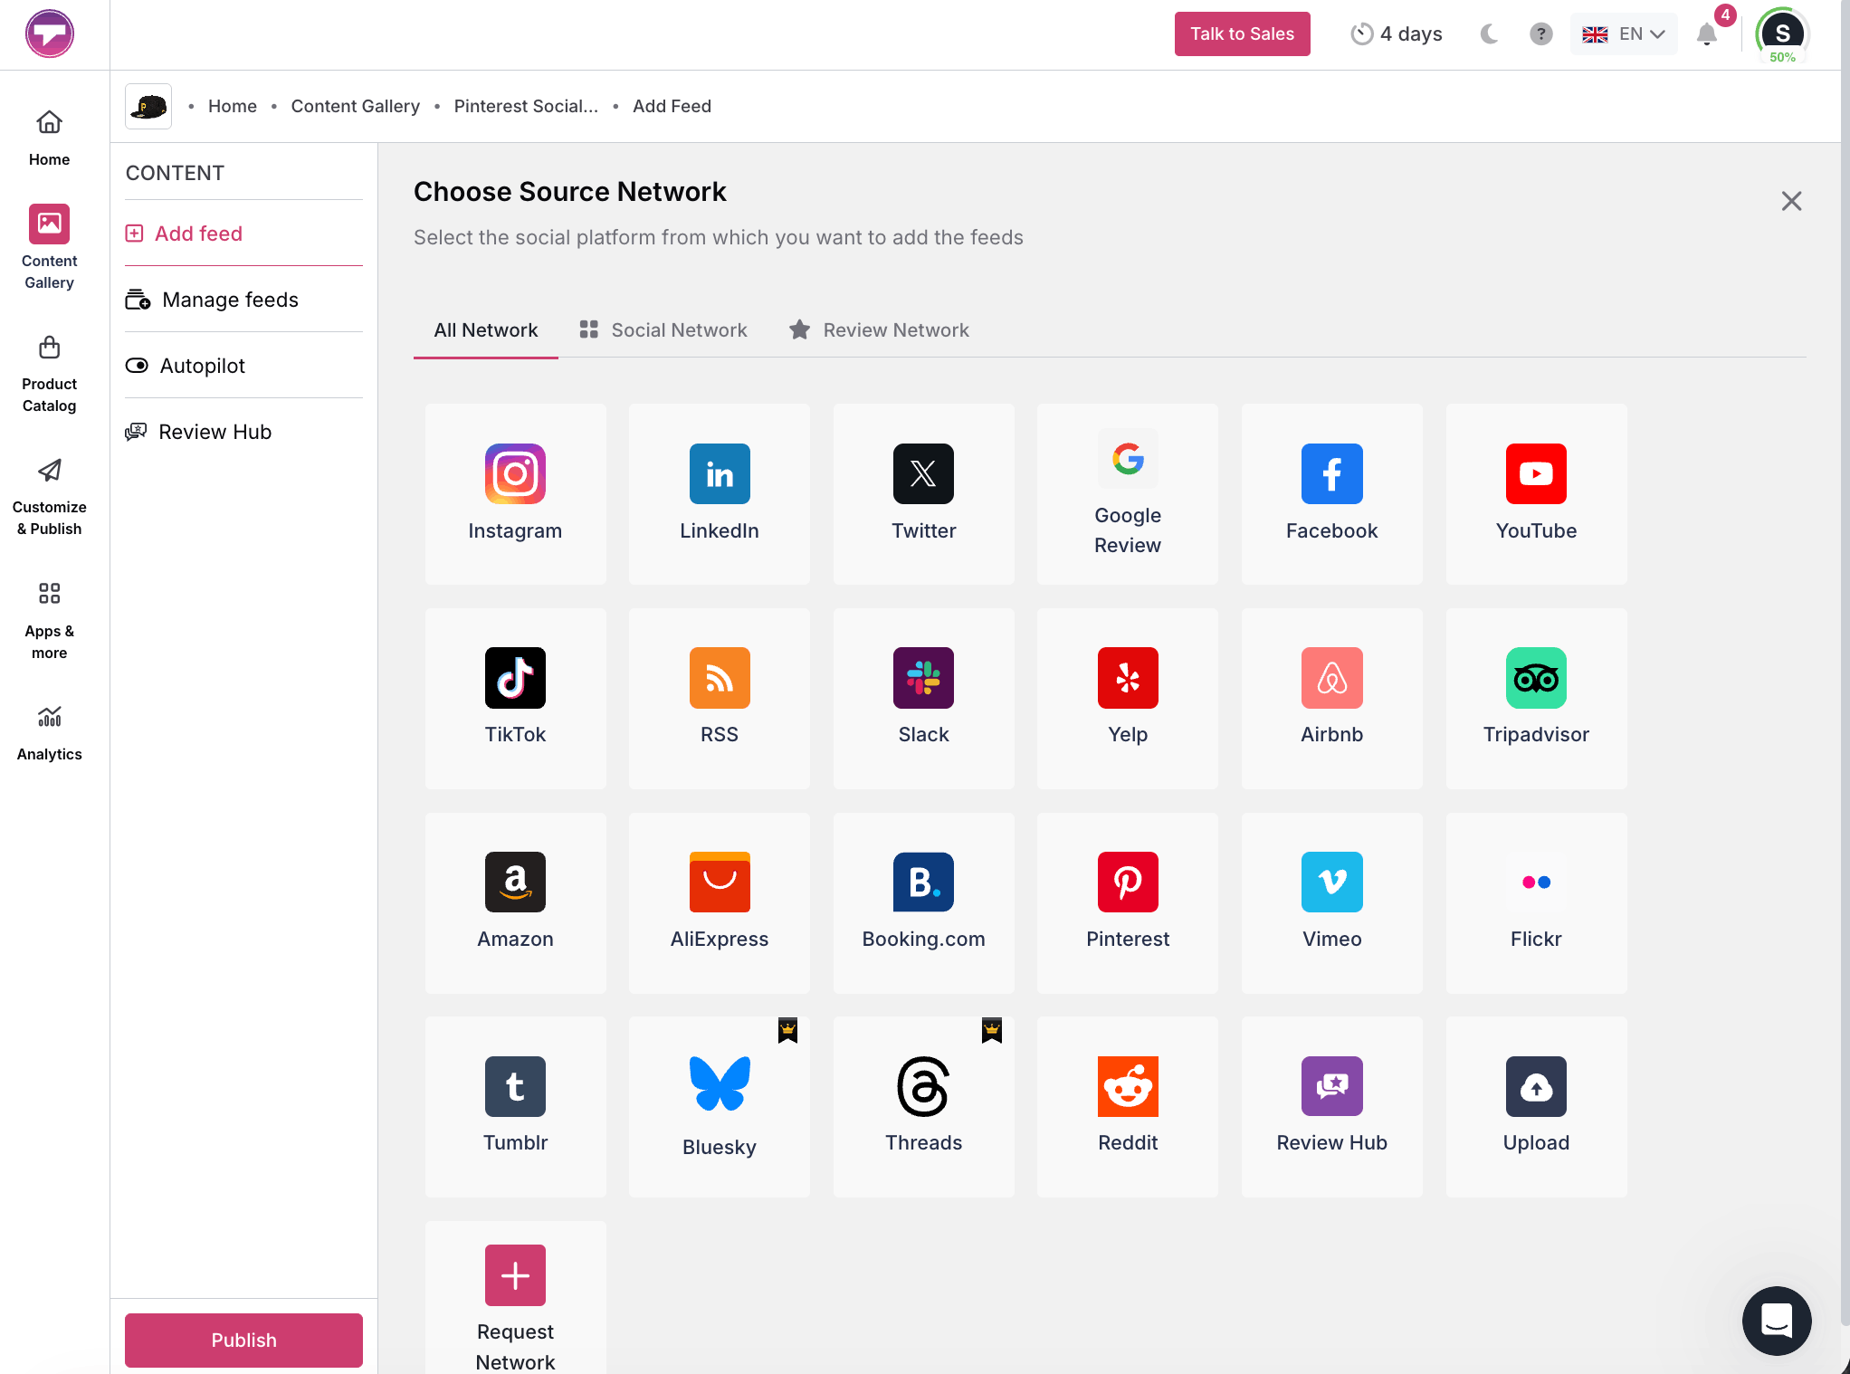Click the 4 days trial timer
The width and height of the screenshot is (1850, 1374).
pos(1397,34)
